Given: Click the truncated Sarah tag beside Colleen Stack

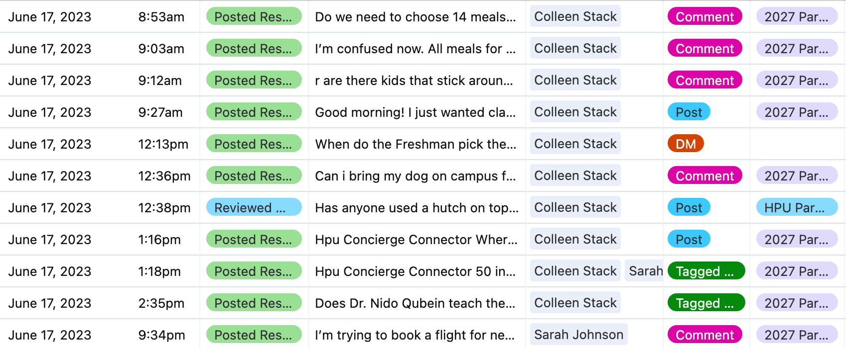Looking at the screenshot, I should (645, 271).
